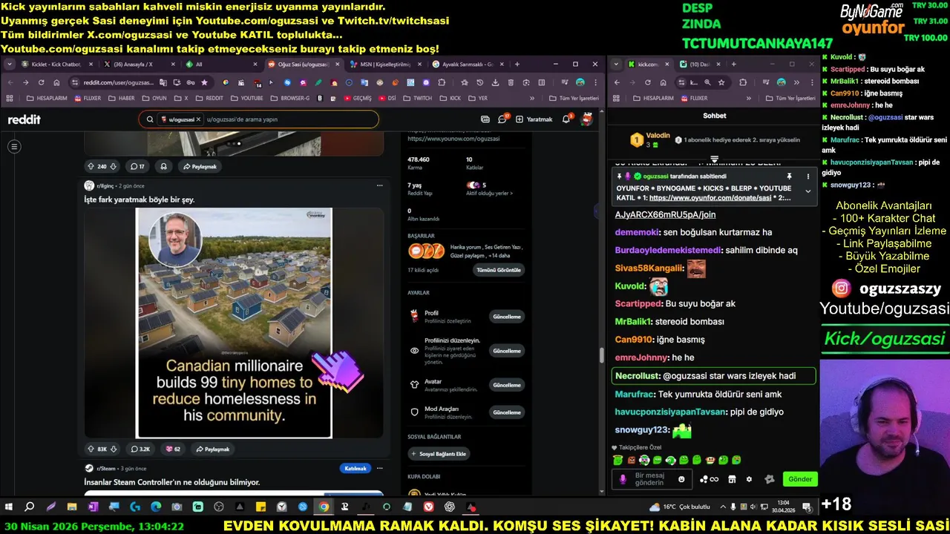Click the Gönder send button
This screenshot has width=950, height=534.
point(799,479)
